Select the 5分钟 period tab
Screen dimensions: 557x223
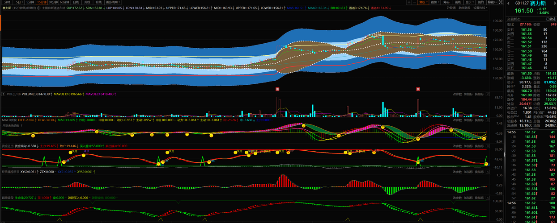(x=30, y=2)
